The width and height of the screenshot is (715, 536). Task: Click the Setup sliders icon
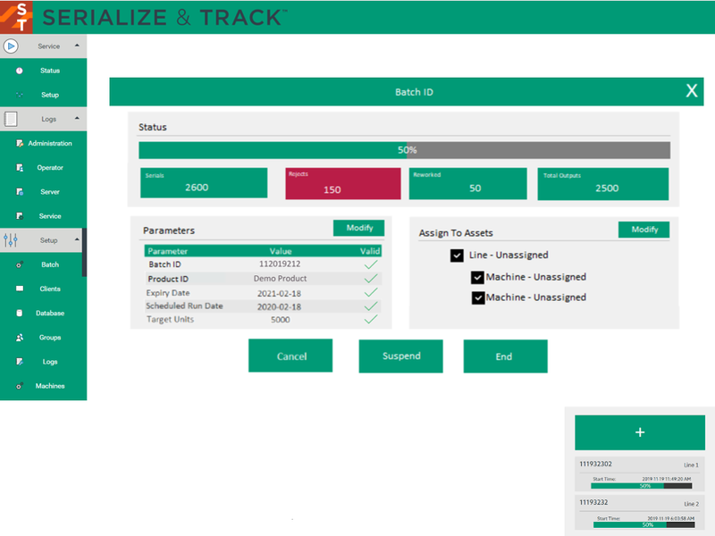pos(11,240)
